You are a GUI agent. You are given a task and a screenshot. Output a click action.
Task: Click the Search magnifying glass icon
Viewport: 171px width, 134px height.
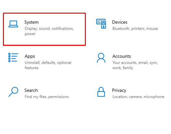[x=13, y=92]
